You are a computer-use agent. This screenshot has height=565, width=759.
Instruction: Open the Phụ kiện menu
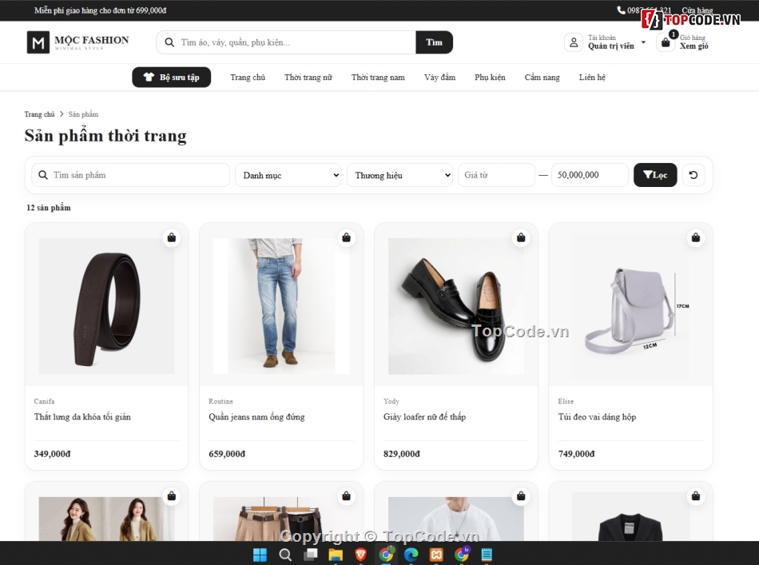point(490,77)
